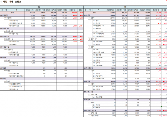167x117 pixels.
Task: Click value 72,000 in the 111 임가공사업 row
Action: tap(33, 21)
